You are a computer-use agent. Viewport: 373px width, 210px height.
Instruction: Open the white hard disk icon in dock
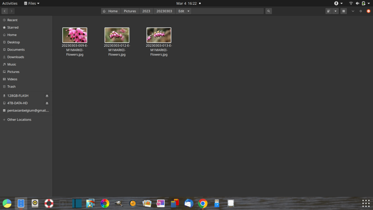click(x=231, y=203)
